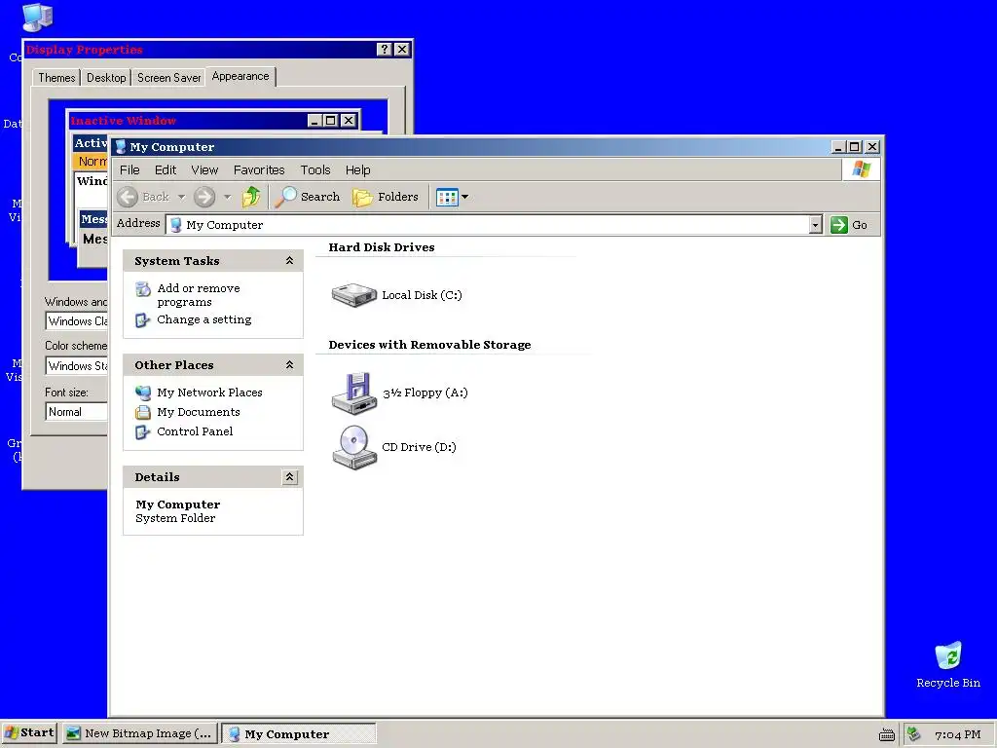This screenshot has width=997, height=748.
Task: Click the My Computer address bar icon
Action: tap(176, 225)
